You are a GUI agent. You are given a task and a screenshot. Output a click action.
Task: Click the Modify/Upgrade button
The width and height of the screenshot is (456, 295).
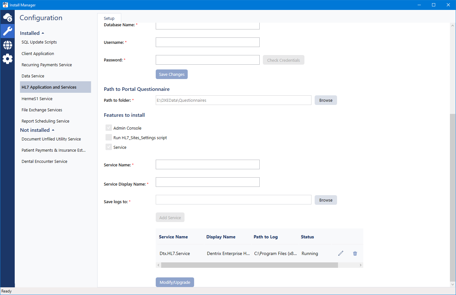point(175,282)
